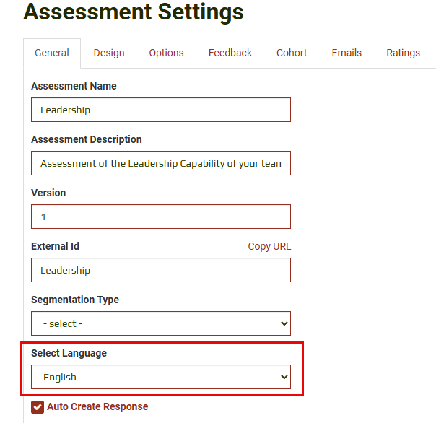Click the Assessment Settings page heading

click(134, 12)
